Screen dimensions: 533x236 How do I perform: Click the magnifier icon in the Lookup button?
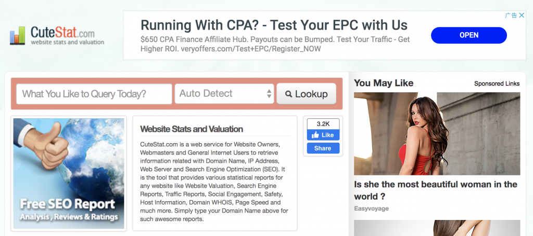pyautogui.click(x=288, y=94)
